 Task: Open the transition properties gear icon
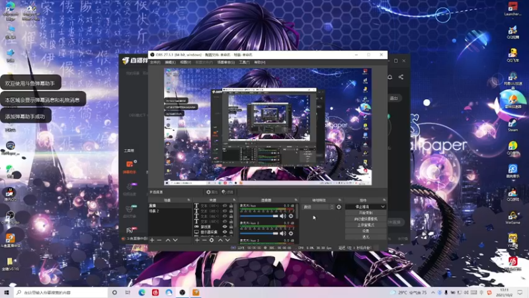pyautogui.click(x=339, y=207)
